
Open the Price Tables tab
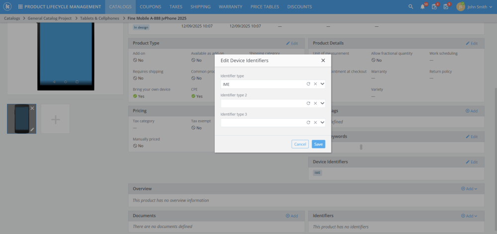pos(265,6)
